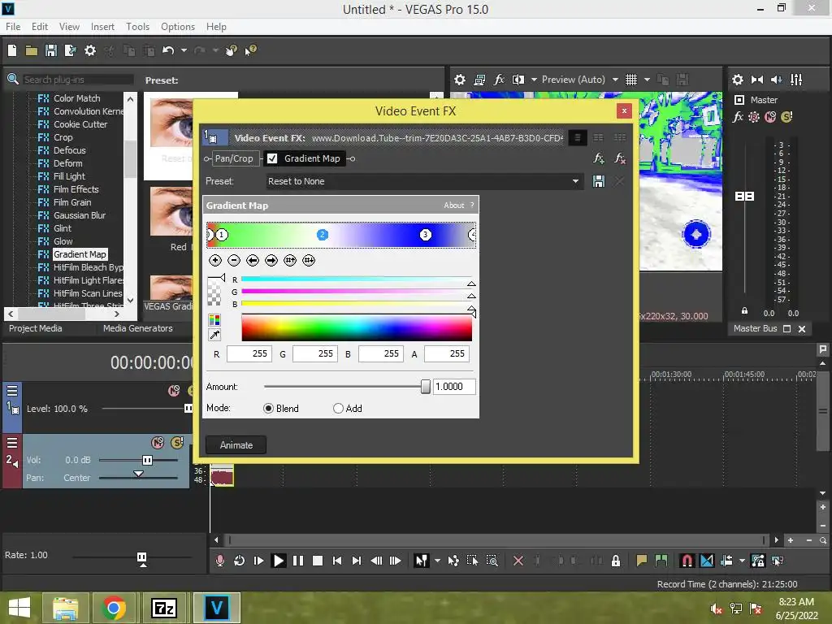Select Add mode radio button
This screenshot has width=832, height=624.
click(x=338, y=409)
